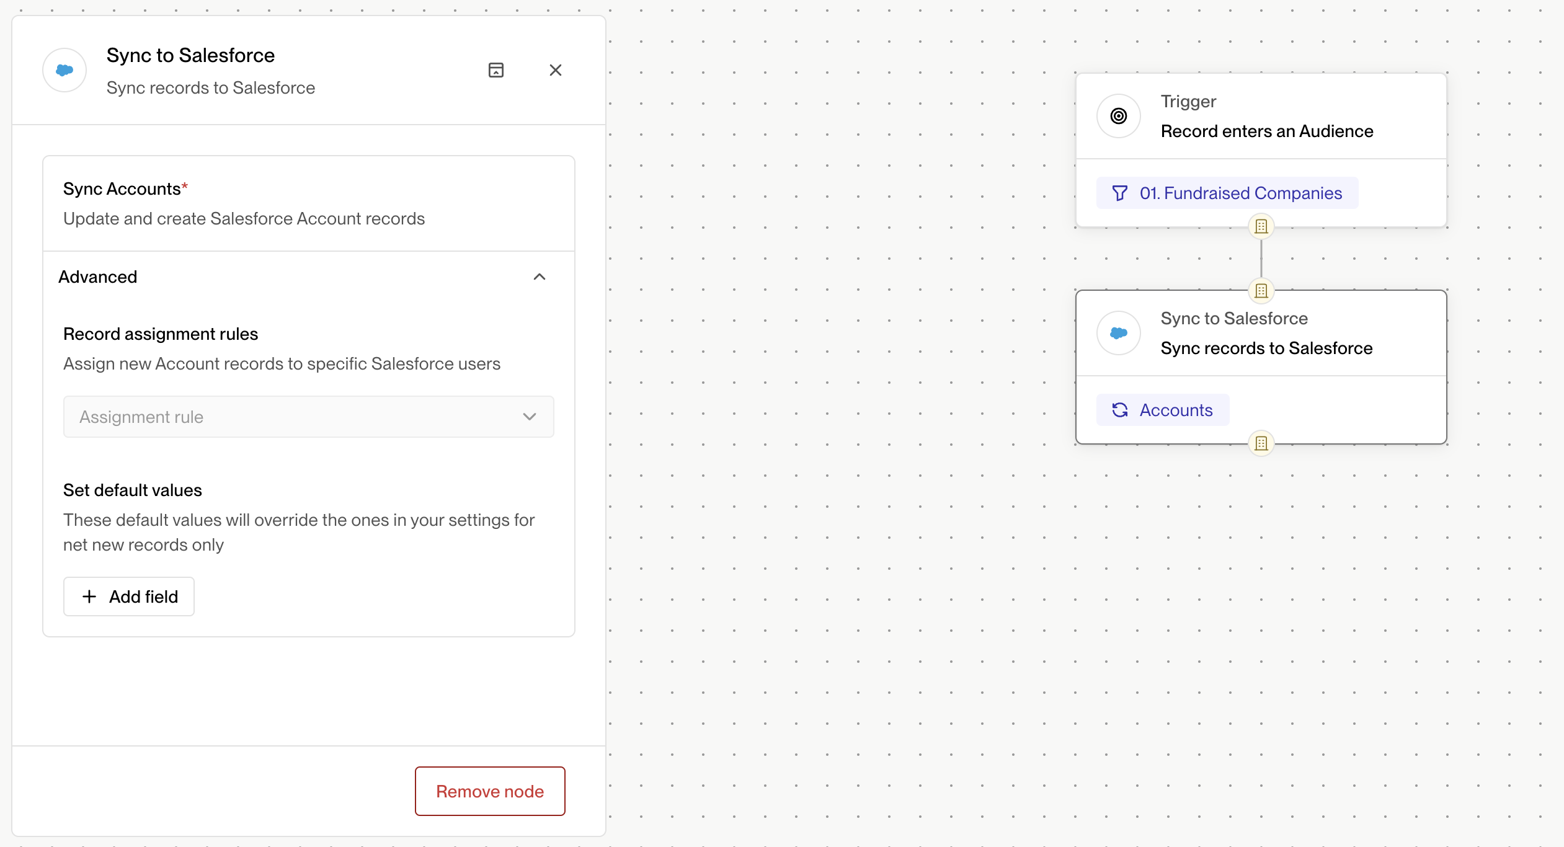
Task: Click the sync arrows icon on Accounts chip
Action: [1120, 410]
